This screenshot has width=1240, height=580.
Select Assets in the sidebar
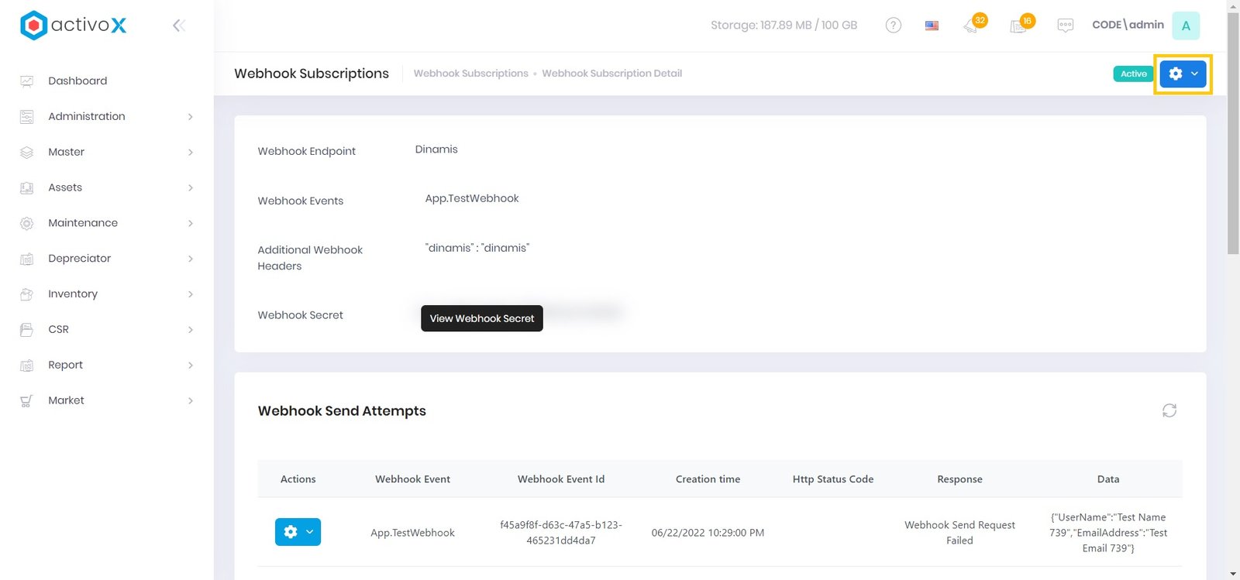point(65,187)
